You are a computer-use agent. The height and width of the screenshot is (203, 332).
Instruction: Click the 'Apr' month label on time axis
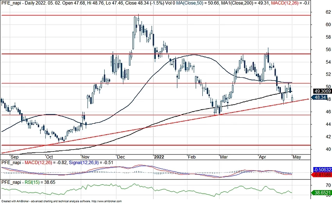coord(262,157)
